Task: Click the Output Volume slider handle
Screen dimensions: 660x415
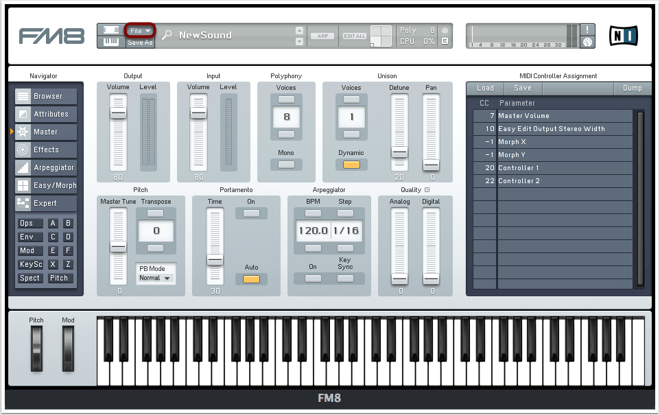Action: [x=118, y=113]
